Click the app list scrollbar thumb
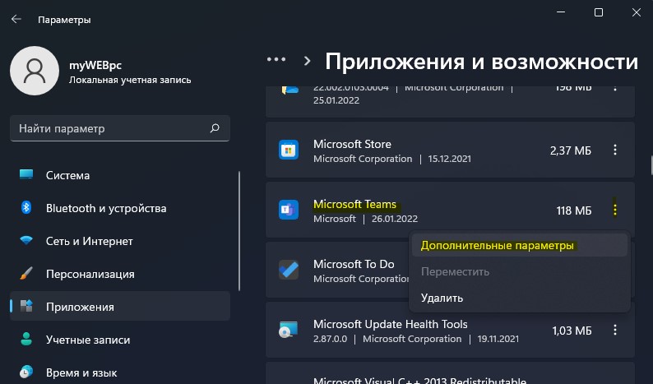The width and height of the screenshot is (653, 384). (651, 165)
